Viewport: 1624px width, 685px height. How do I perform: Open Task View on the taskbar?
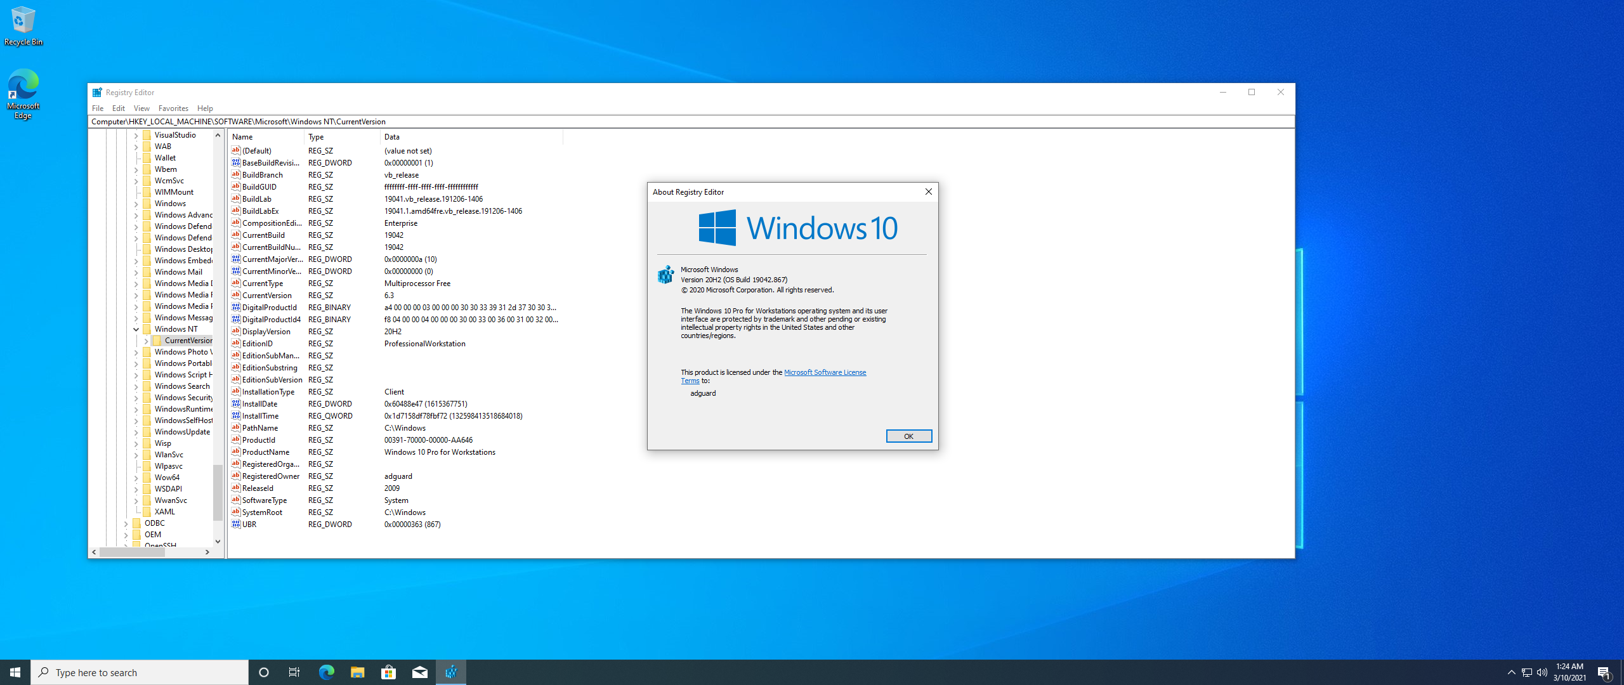pyautogui.click(x=294, y=672)
